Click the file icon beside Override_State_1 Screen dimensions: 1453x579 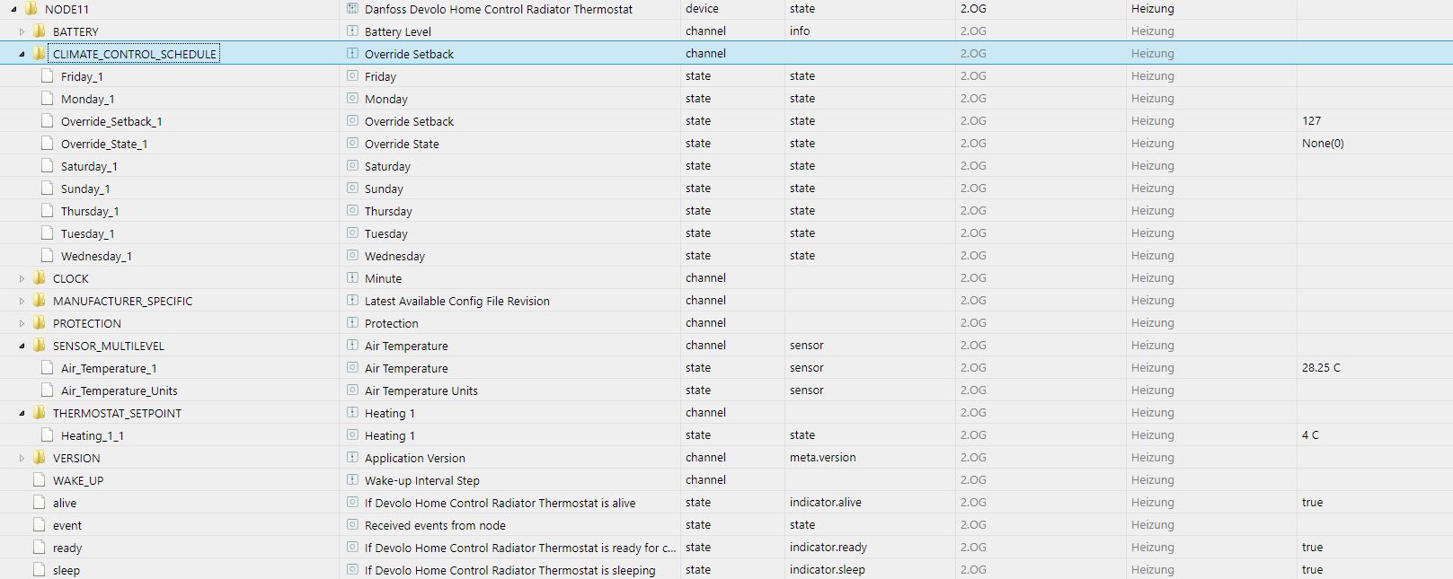click(48, 144)
